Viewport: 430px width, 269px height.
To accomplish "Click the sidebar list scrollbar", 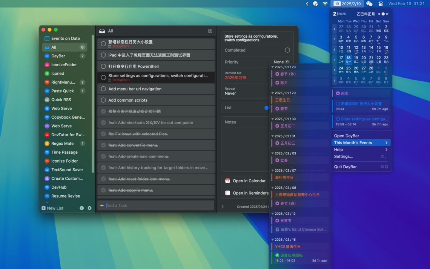I will (x=93, y=104).
